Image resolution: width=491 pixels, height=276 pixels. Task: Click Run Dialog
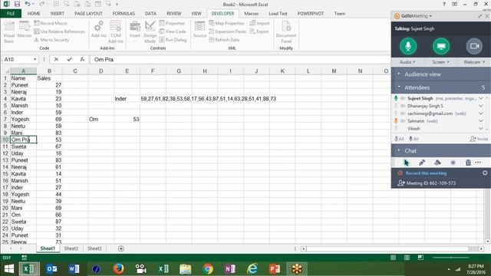pos(173,40)
